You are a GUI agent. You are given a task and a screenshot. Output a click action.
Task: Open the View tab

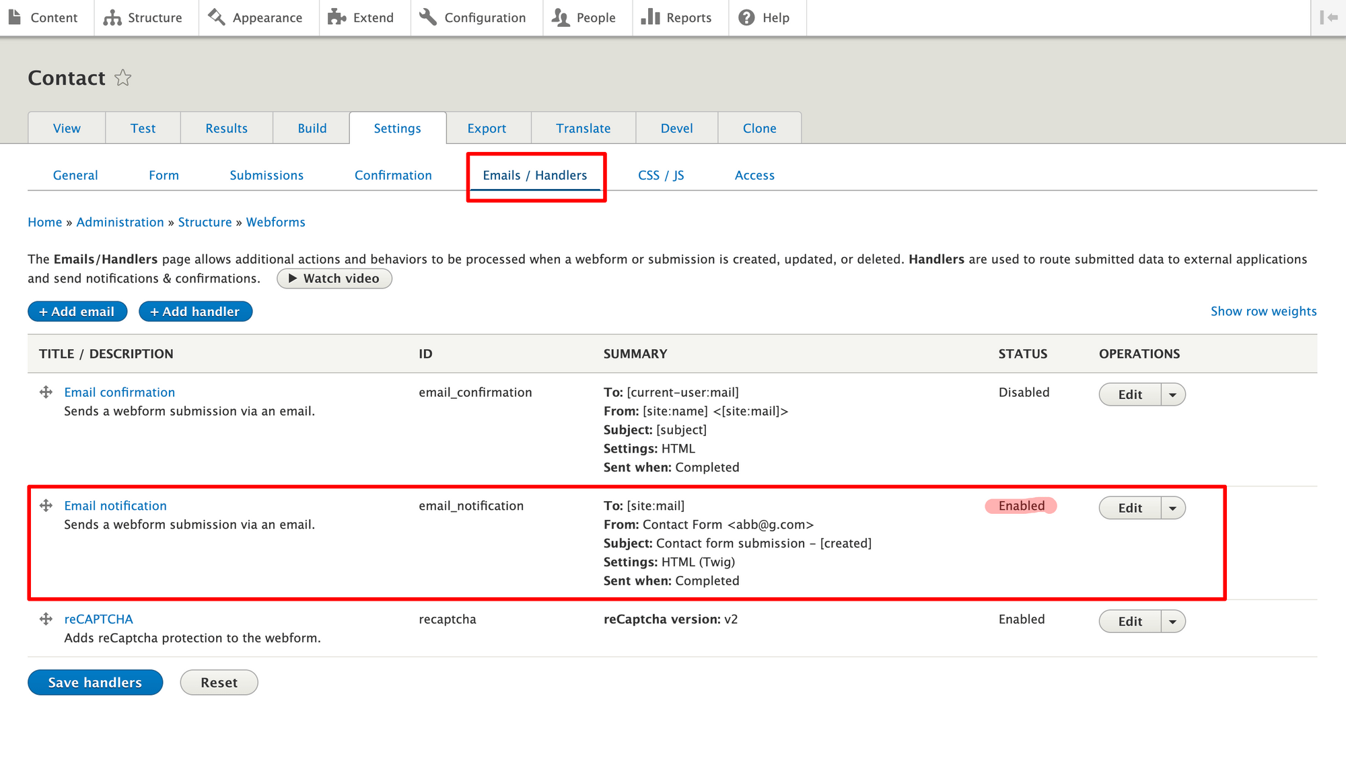pyautogui.click(x=67, y=128)
